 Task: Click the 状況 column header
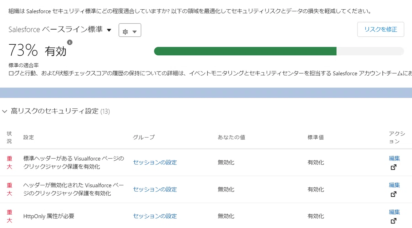pyautogui.click(x=9, y=137)
